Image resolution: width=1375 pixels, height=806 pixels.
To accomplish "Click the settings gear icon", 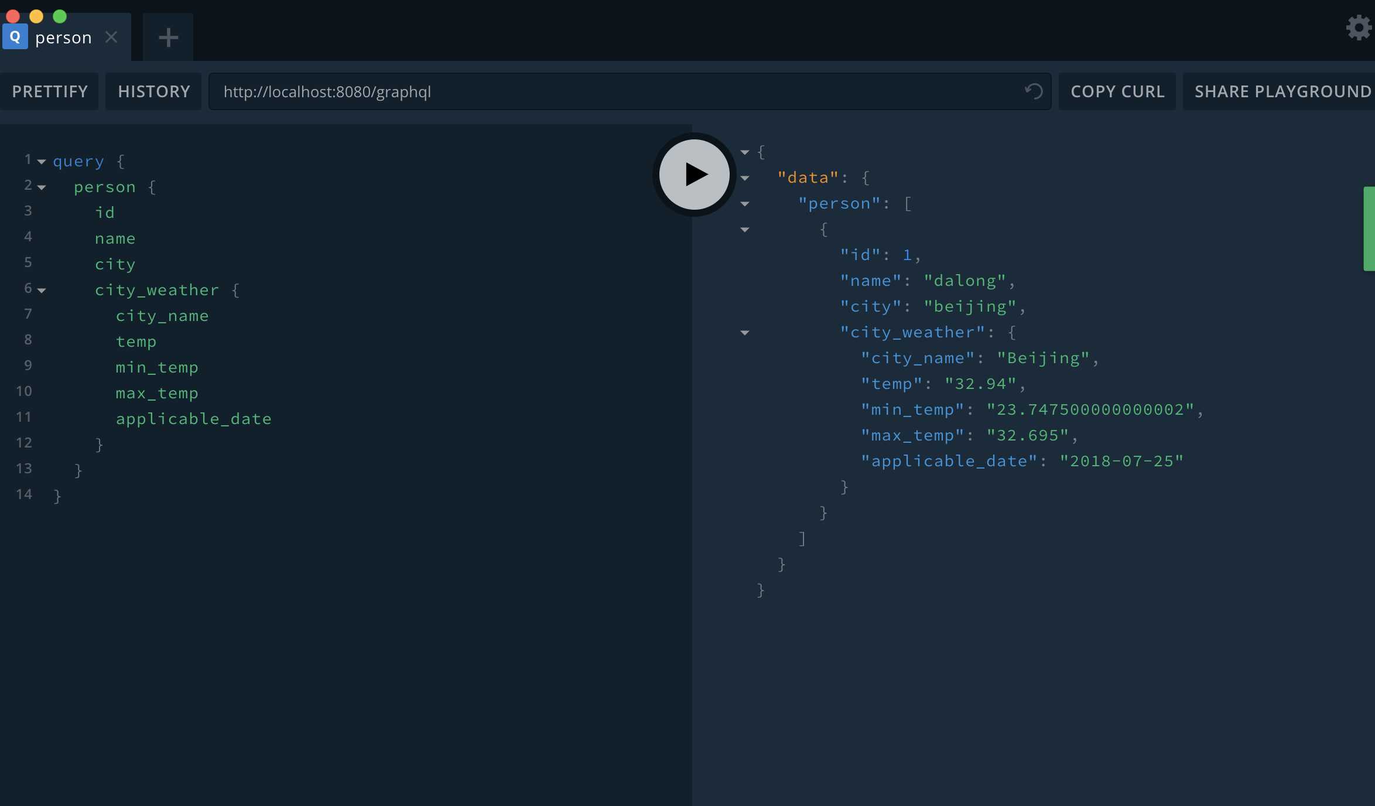I will point(1360,29).
